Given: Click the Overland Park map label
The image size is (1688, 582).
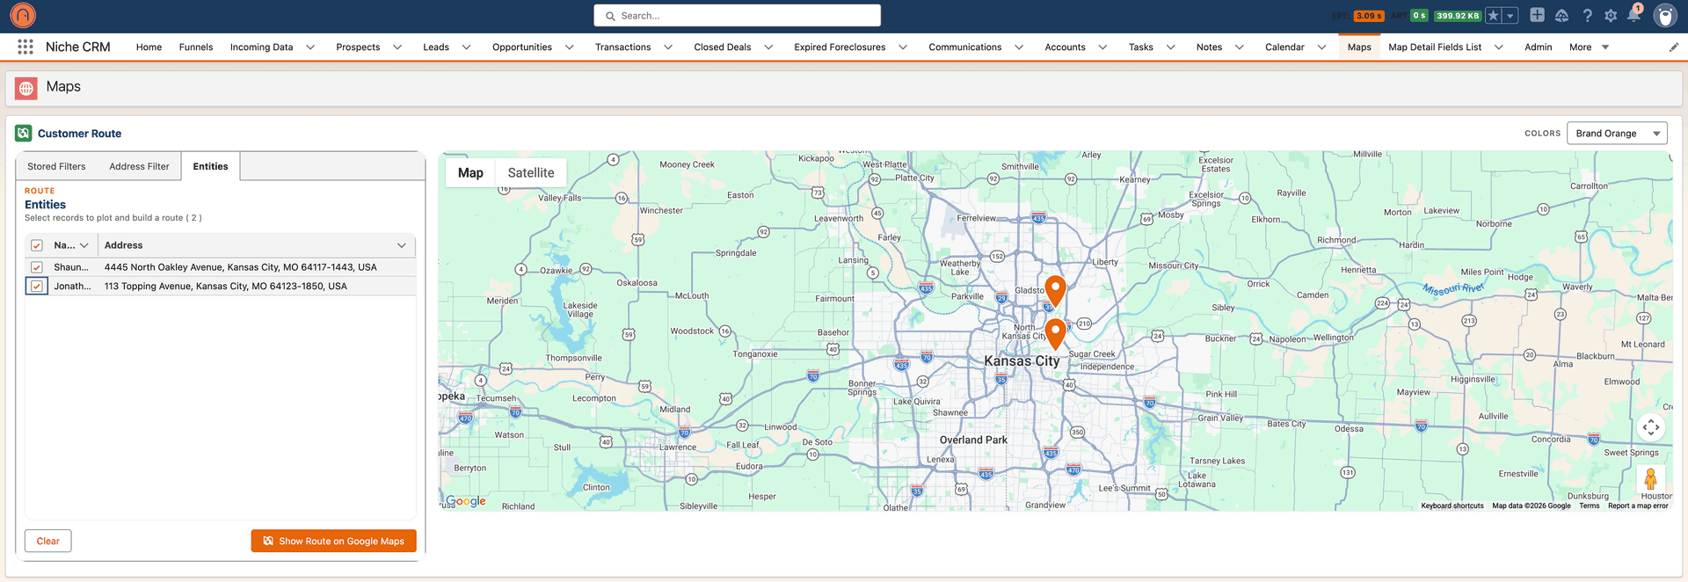Looking at the screenshot, I should click(973, 440).
